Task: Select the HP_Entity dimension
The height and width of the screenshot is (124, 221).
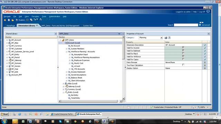Action: click(15, 54)
